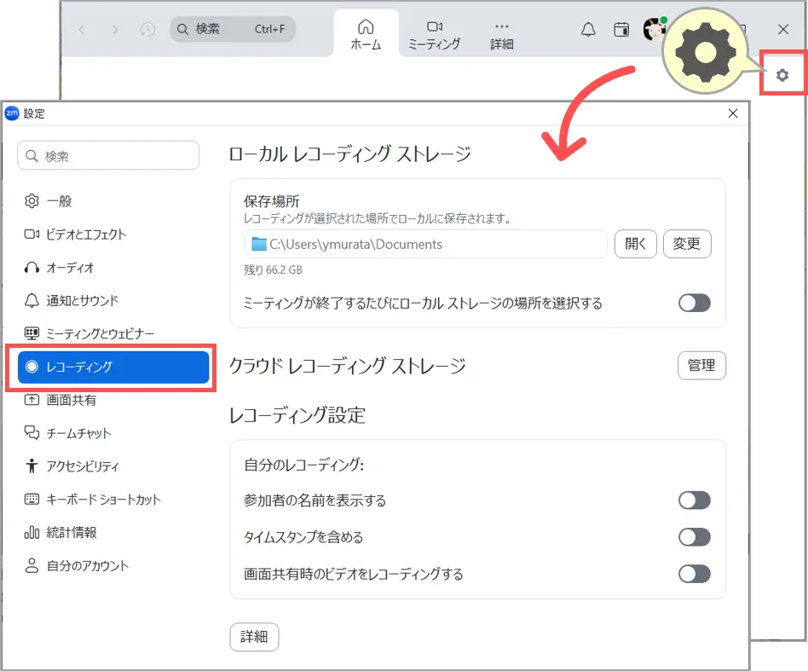The image size is (808, 671).
Task: Toggle タイムスタンプを含める switch
Action: [x=694, y=537]
